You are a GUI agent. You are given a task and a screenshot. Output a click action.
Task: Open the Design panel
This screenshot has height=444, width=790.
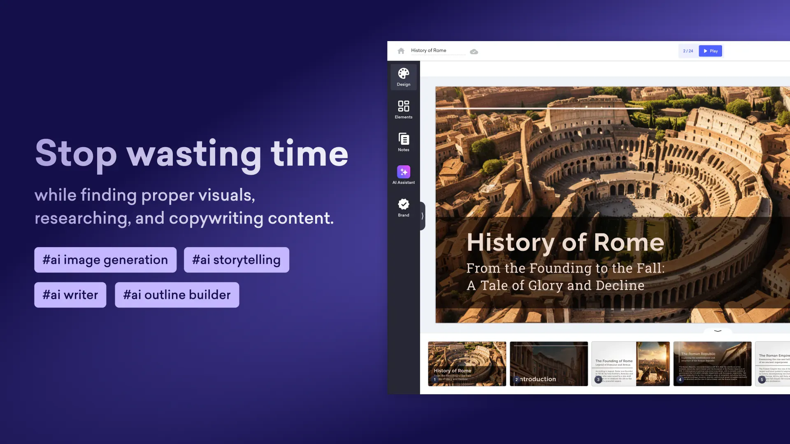point(403,77)
